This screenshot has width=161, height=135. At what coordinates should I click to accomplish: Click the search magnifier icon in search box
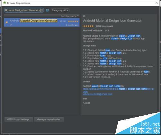pos(6,10)
